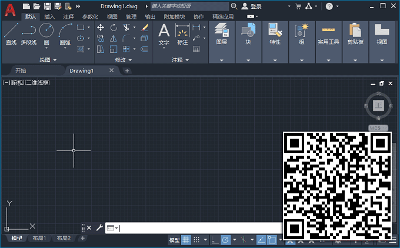The width and height of the screenshot is (400, 248).
Task: Click the Explode box icon
Action: click(144, 38)
